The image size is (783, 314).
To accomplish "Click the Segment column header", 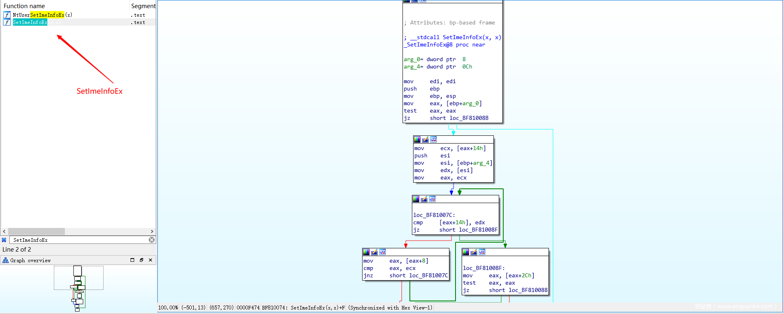I will (143, 6).
